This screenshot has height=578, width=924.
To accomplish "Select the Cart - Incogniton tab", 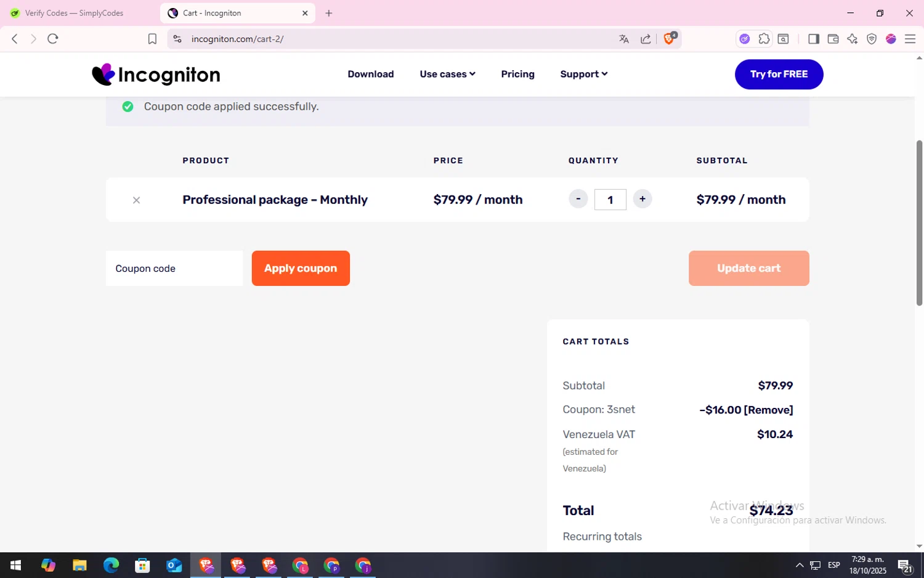I will [x=237, y=13].
